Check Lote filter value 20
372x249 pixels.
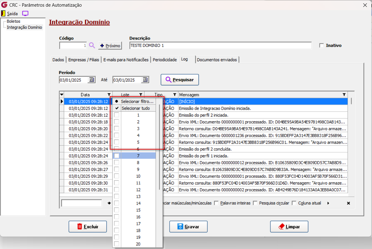(116, 244)
